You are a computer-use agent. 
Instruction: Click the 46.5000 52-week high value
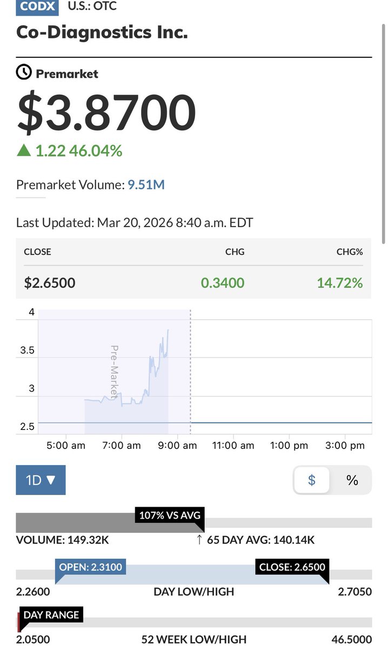352,639
